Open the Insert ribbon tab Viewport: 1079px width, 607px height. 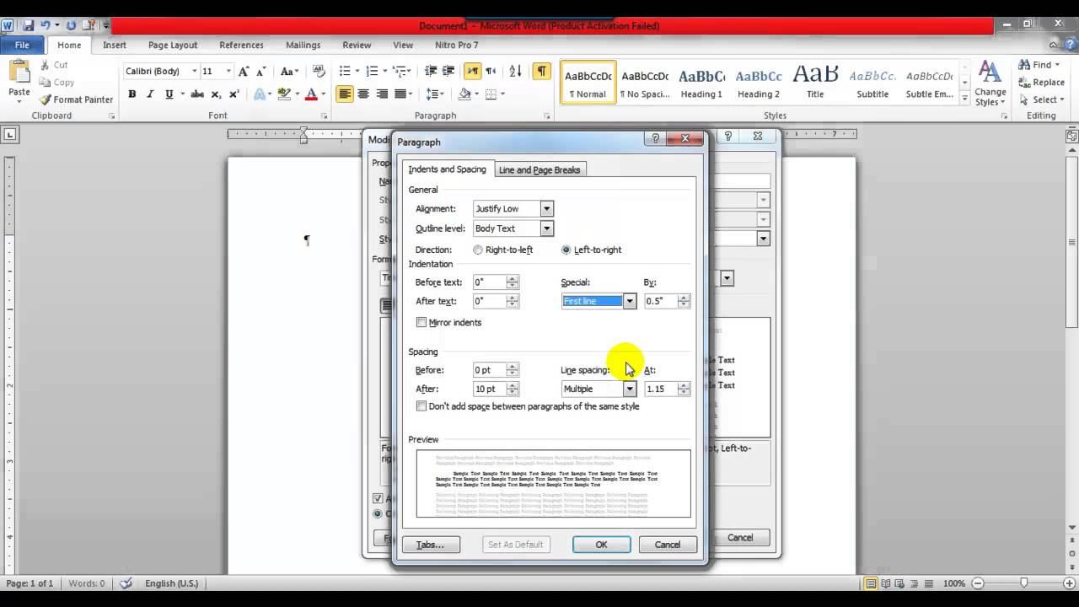coord(115,45)
